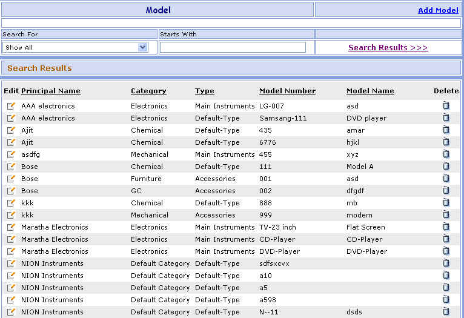
Task: Delete the Model A row
Action: [446, 167]
